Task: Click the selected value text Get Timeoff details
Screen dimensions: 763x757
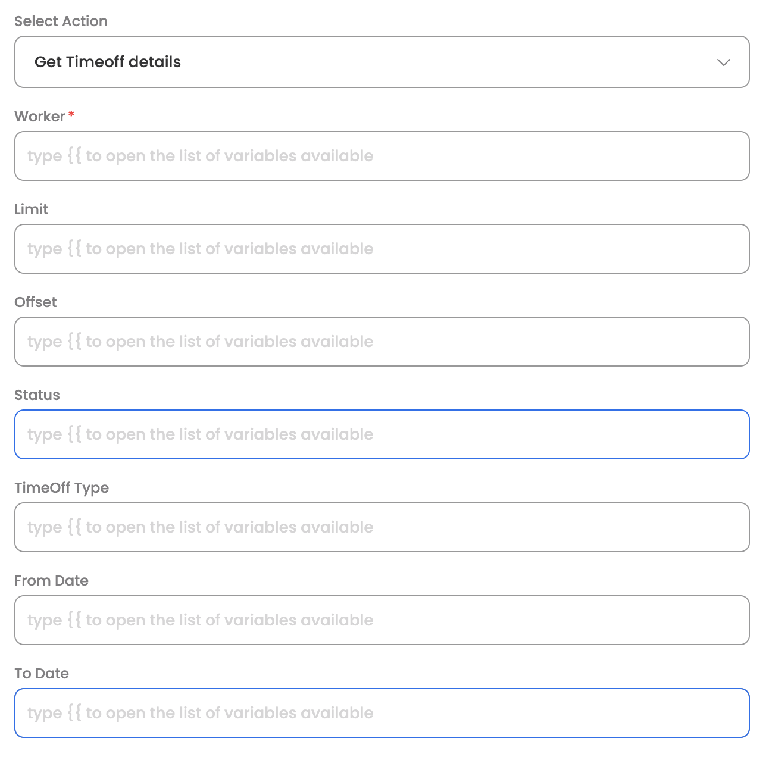Action: 107,62
